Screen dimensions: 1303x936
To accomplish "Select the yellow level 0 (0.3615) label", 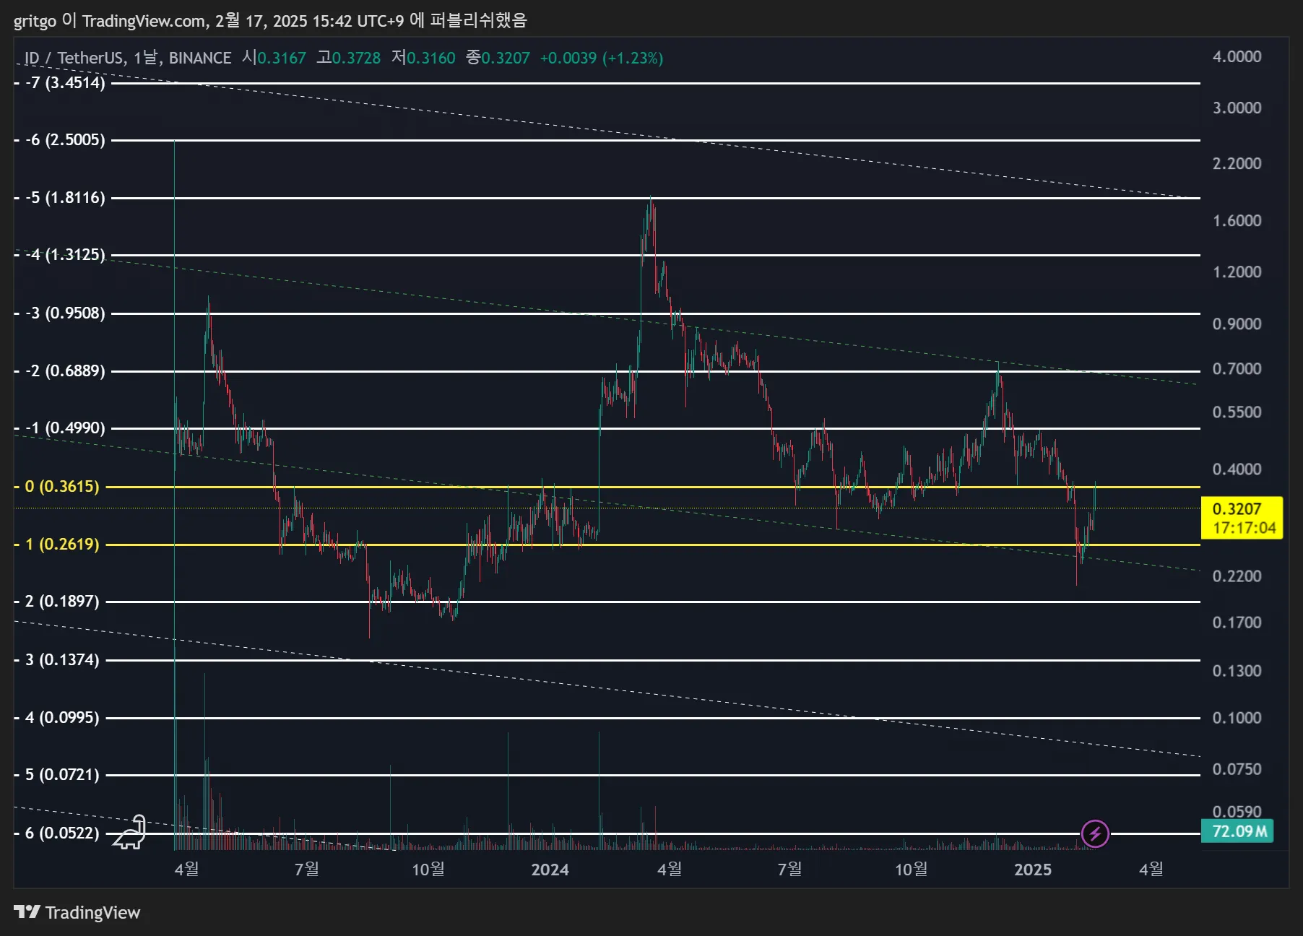I will 62,486.
